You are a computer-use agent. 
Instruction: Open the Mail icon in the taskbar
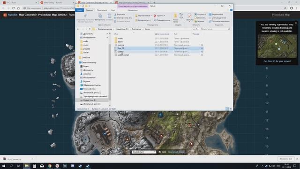tap(42, 166)
